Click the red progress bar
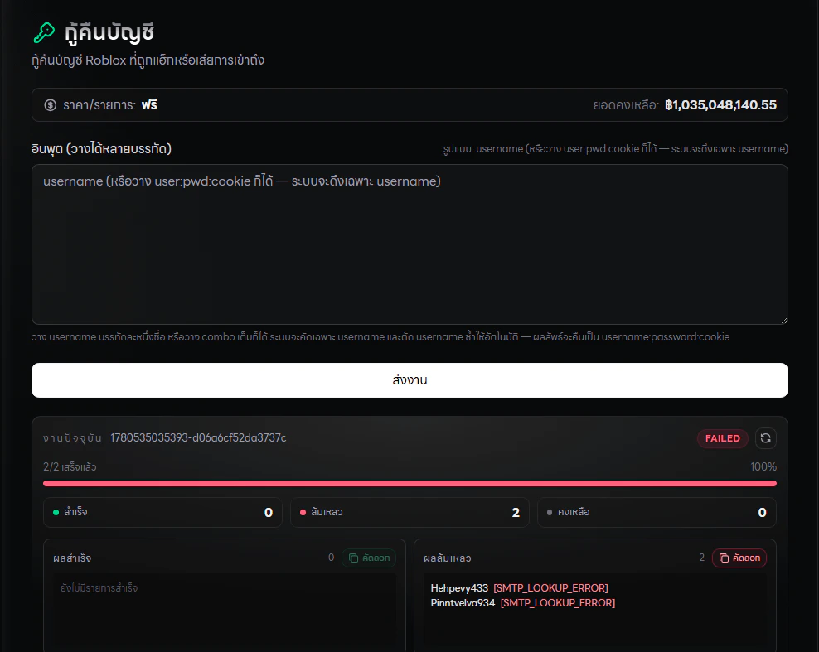819x652 pixels. (x=409, y=483)
